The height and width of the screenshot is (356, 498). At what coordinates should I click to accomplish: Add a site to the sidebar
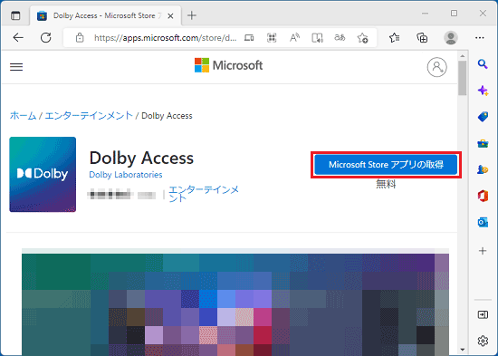483,251
